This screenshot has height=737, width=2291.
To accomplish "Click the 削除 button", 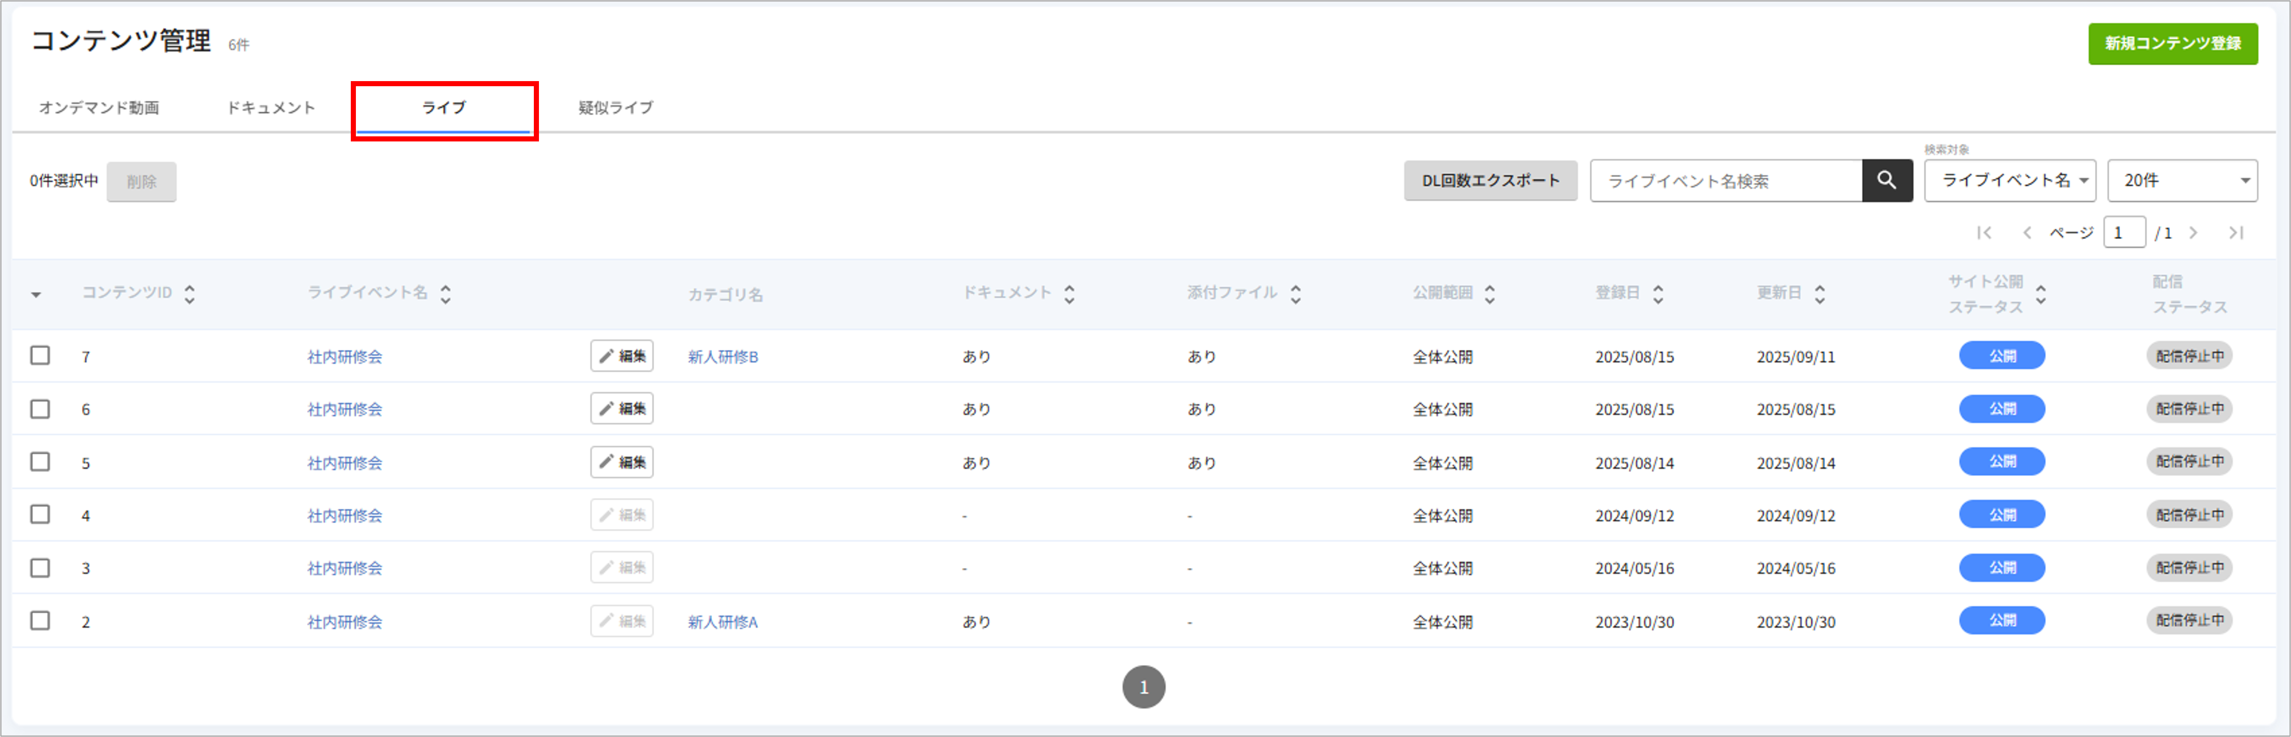I will coord(141,181).
